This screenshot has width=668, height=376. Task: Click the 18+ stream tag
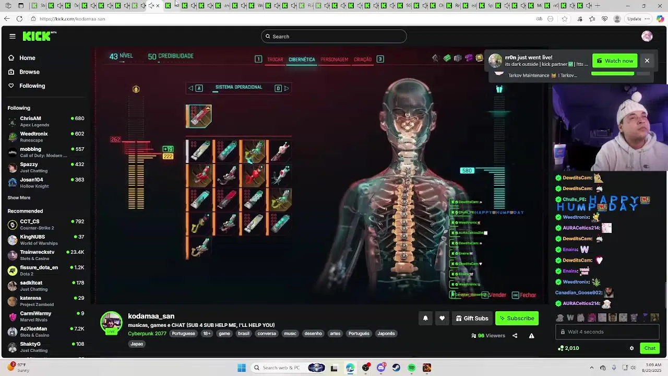[207, 334]
